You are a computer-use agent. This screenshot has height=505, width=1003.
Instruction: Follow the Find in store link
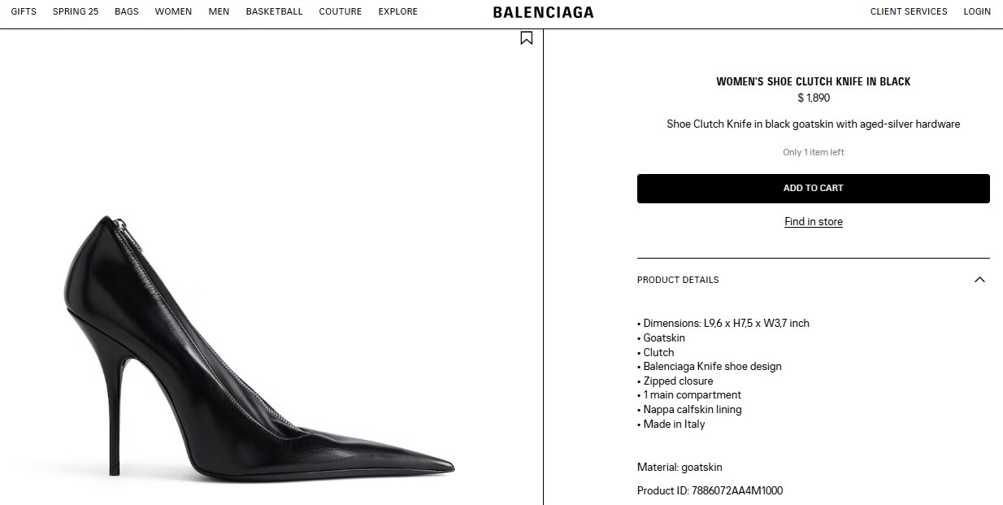tap(814, 222)
